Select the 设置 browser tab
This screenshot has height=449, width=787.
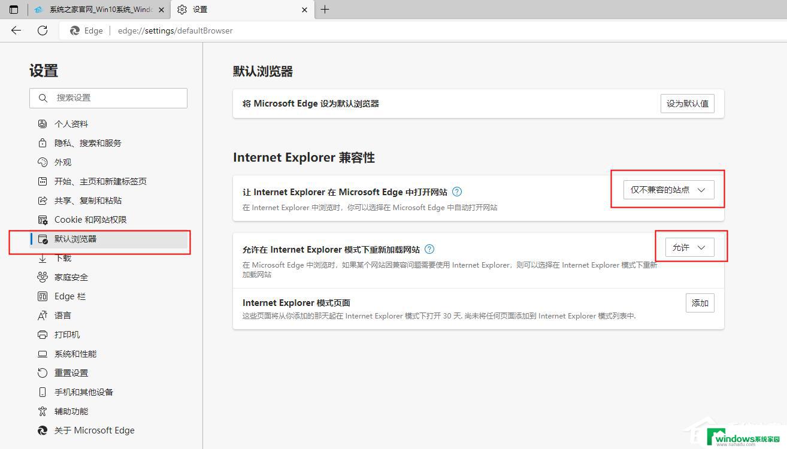pyautogui.click(x=243, y=10)
